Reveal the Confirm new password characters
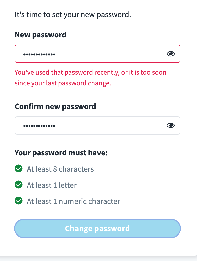The width and height of the screenshot is (197, 261). tap(171, 125)
